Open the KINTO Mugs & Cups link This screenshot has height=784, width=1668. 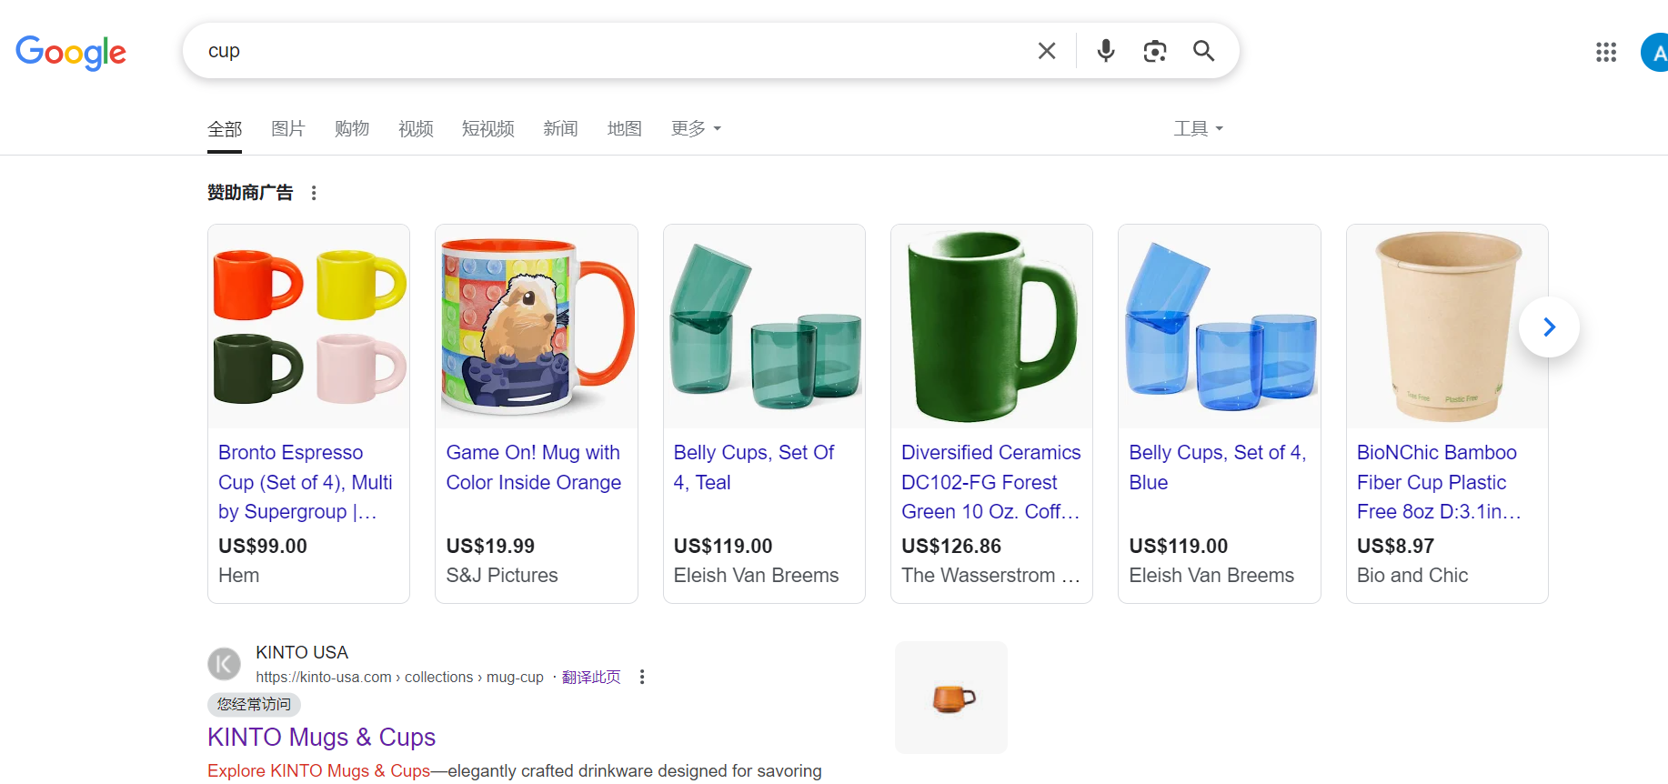[321, 737]
